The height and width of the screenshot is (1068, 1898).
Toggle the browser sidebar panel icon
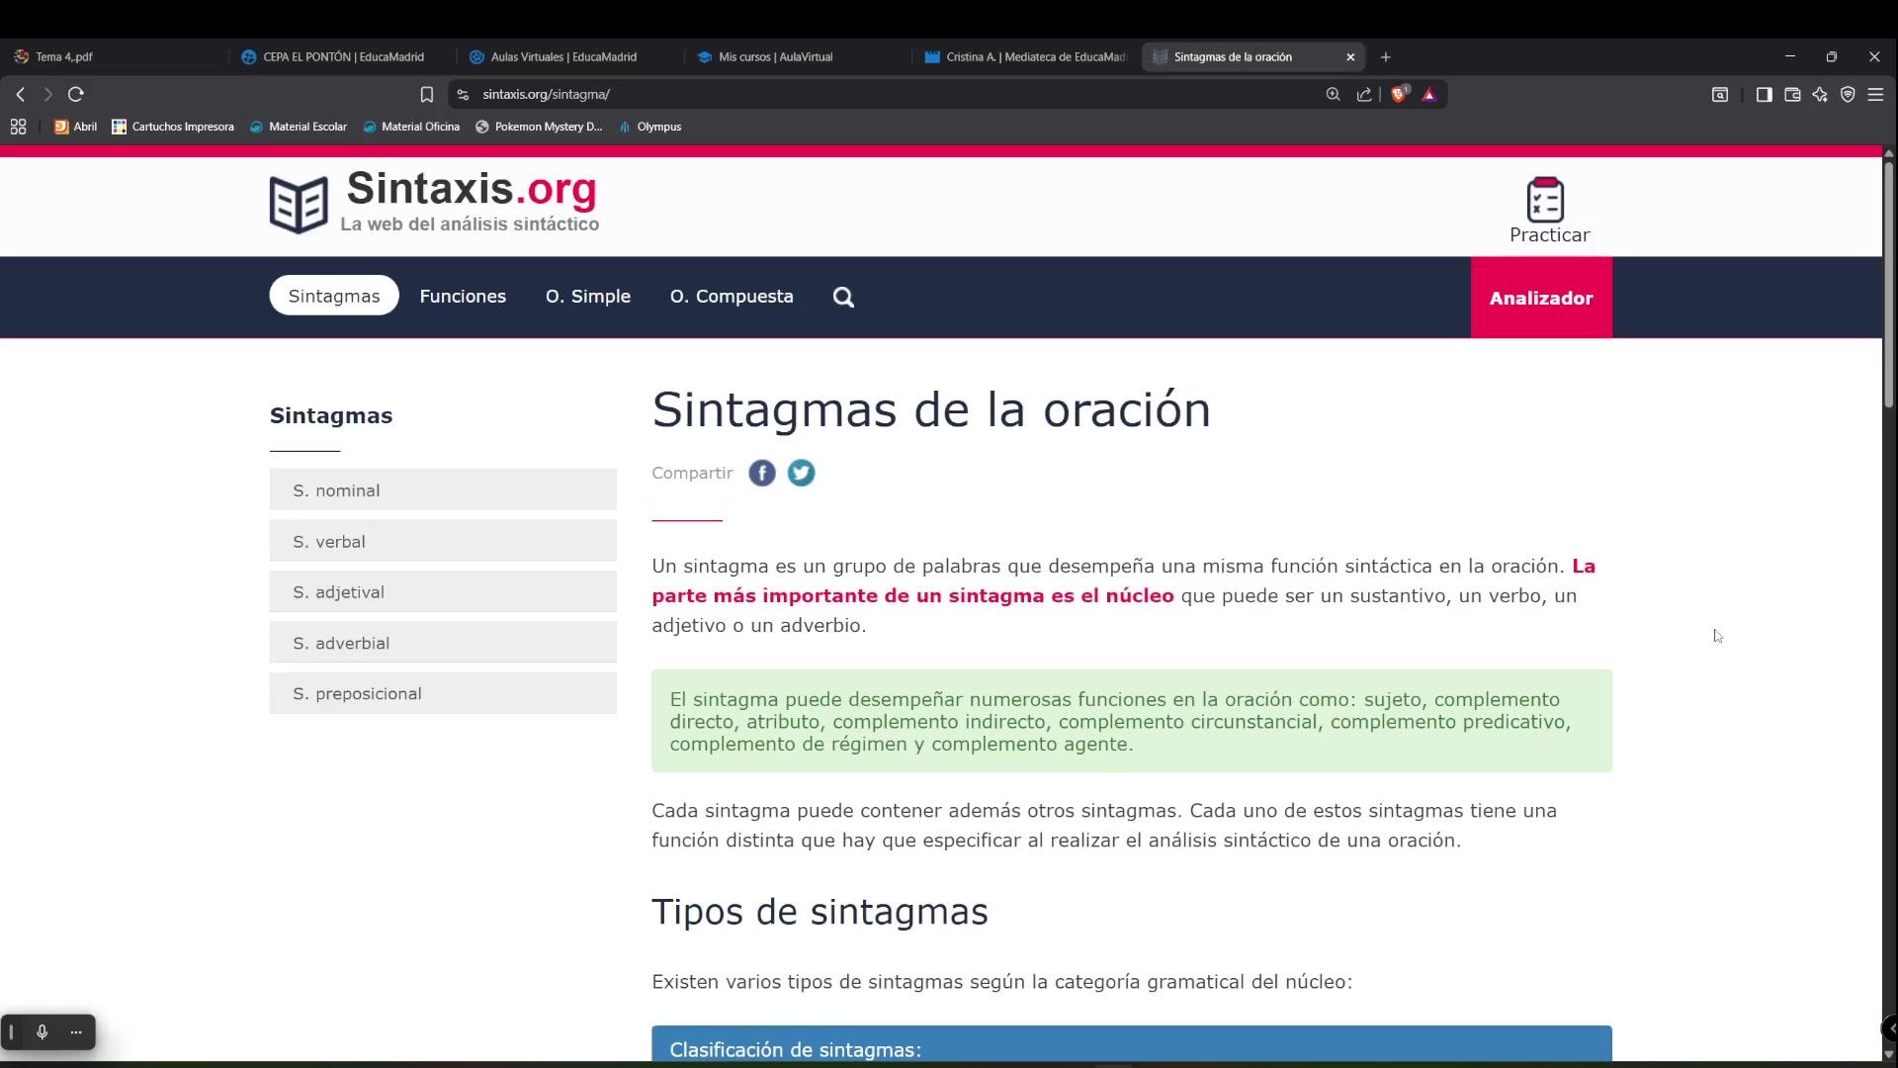coord(1764,95)
